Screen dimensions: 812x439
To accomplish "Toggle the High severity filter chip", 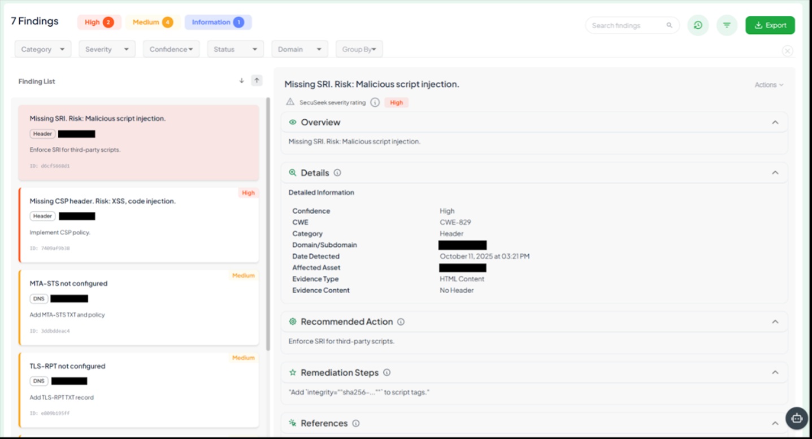I will [x=99, y=23].
